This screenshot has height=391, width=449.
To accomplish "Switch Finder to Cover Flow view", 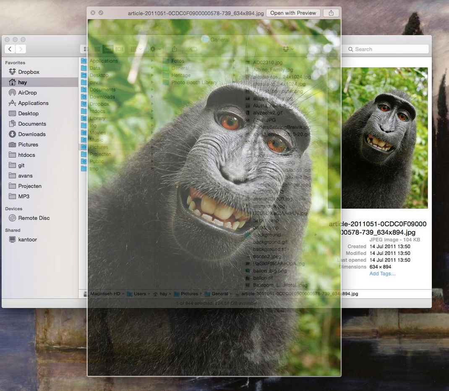I will [119, 49].
